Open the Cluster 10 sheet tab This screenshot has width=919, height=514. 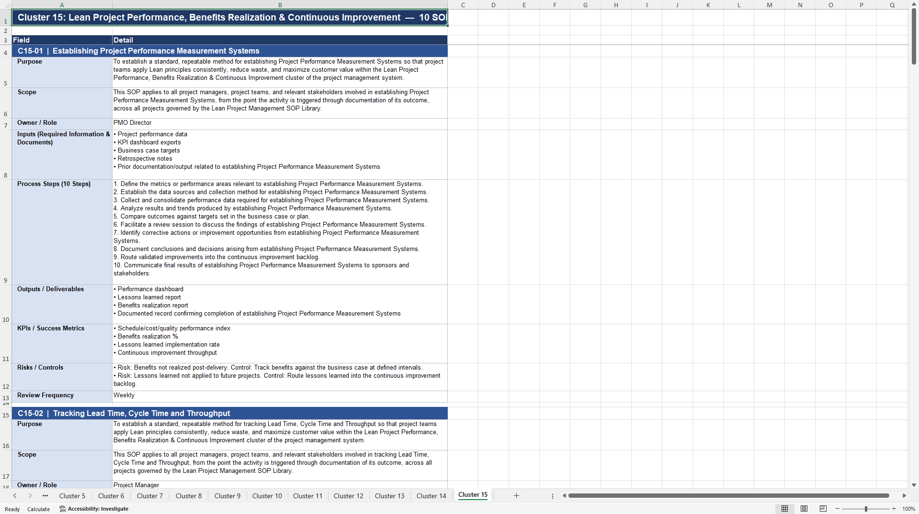[x=267, y=496]
